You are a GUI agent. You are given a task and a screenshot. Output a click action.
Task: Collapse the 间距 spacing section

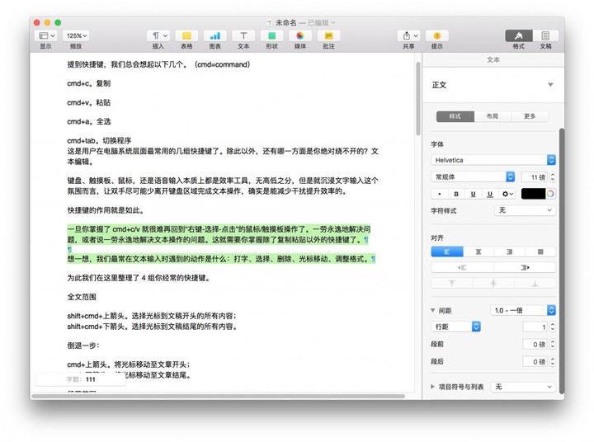pyautogui.click(x=432, y=310)
